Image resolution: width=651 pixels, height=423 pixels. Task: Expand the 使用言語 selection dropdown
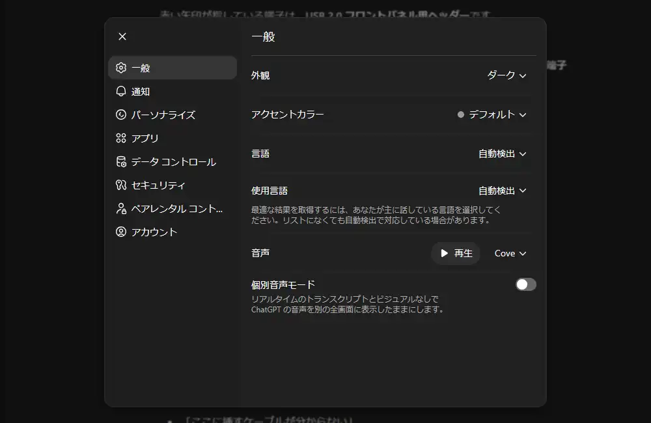coord(502,190)
